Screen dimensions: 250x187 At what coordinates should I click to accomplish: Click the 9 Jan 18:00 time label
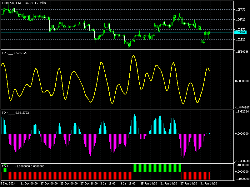pos(128,184)
